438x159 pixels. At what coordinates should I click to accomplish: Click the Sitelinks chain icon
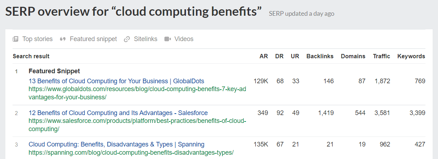(127, 39)
